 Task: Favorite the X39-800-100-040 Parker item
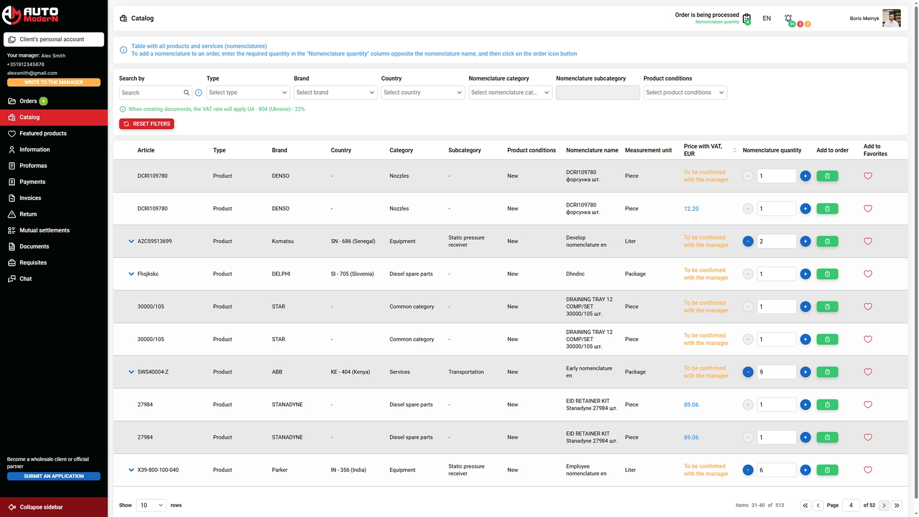pos(868,470)
